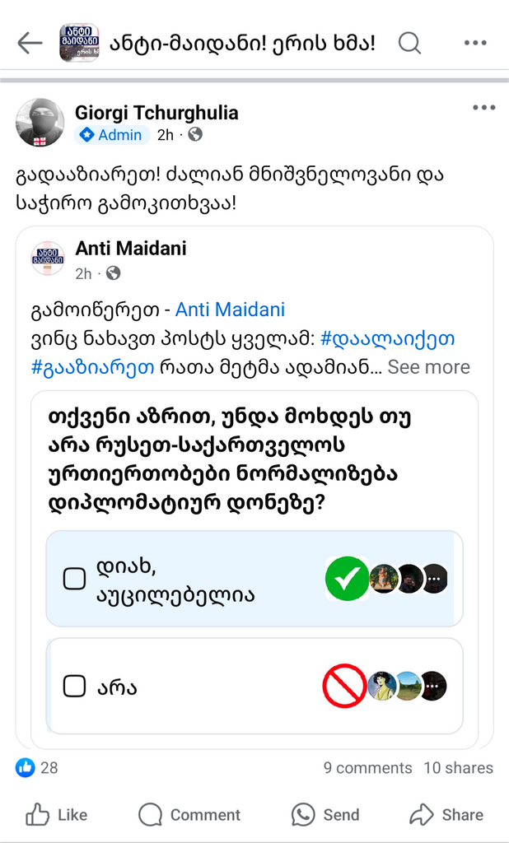Open the post's three-dot options menu
This screenshot has width=509, height=843.
point(483,108)
